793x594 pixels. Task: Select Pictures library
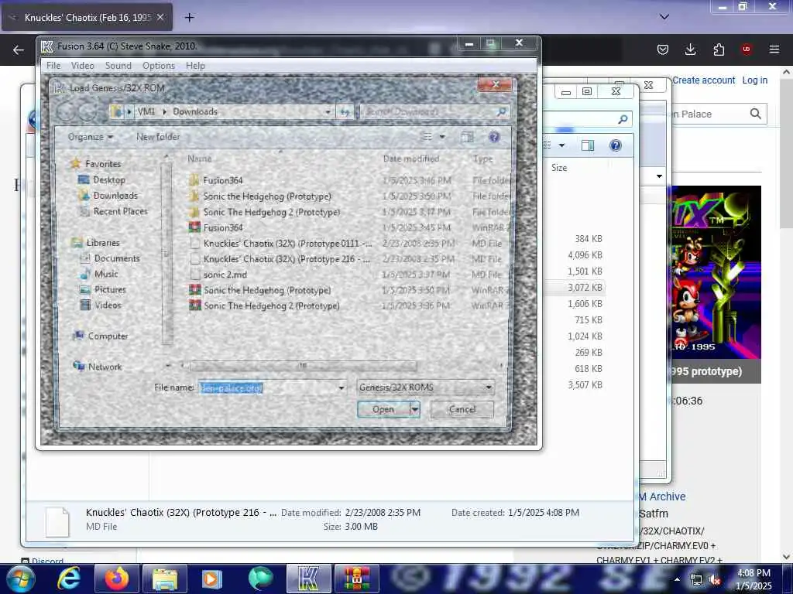click(103, 289)
